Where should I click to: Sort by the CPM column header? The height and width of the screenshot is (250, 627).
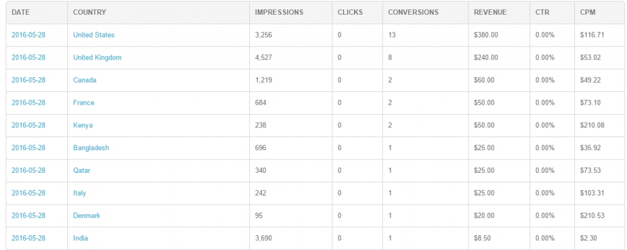click(588, 12)
